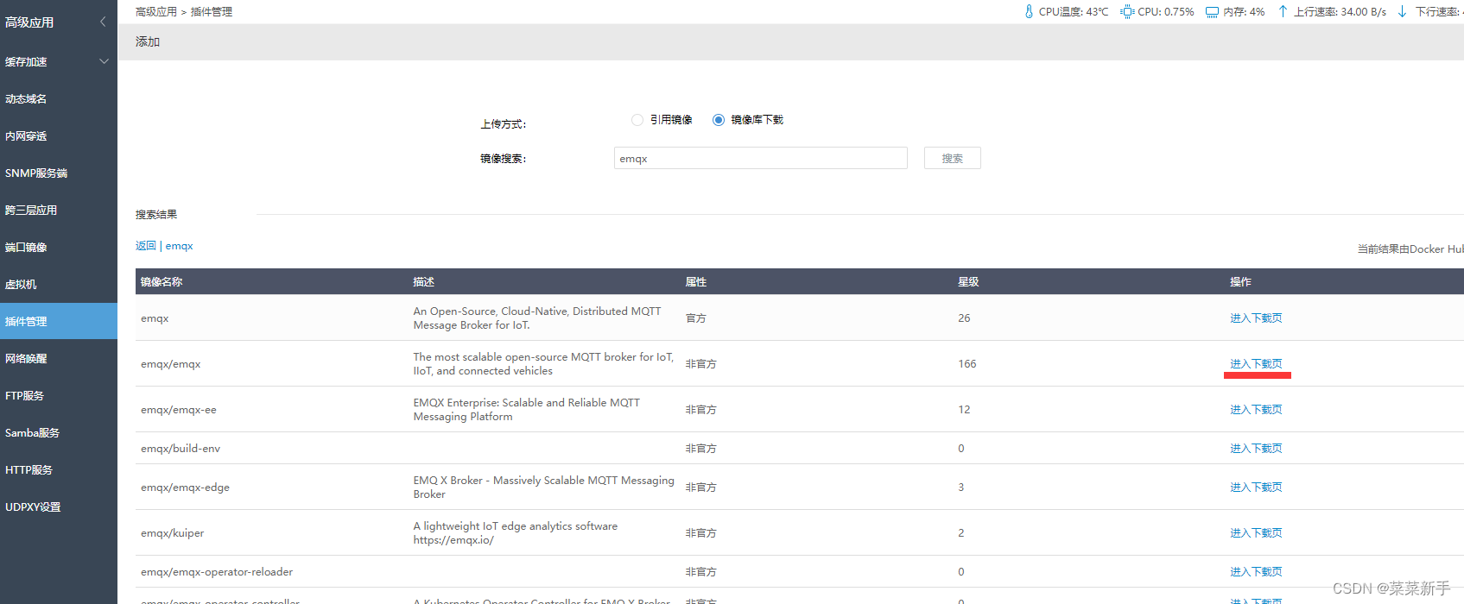
Task: Click the 搜索 button
Action: pos(952,158)
